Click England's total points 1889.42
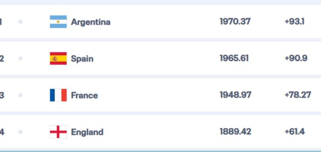321x152 pixels. pos(235,131)
